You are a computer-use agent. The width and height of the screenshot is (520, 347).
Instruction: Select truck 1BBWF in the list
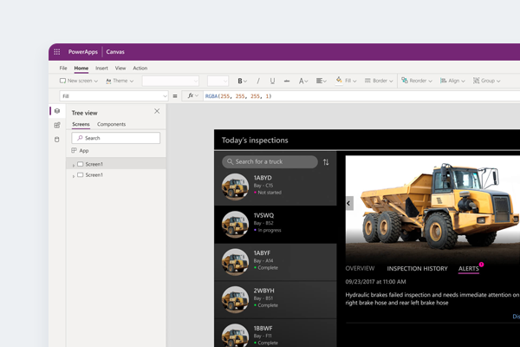(276, 333)
